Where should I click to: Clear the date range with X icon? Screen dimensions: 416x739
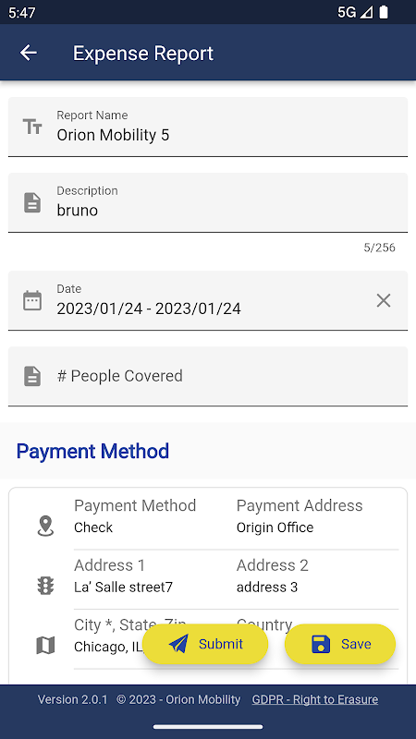(x=384, y=301)
